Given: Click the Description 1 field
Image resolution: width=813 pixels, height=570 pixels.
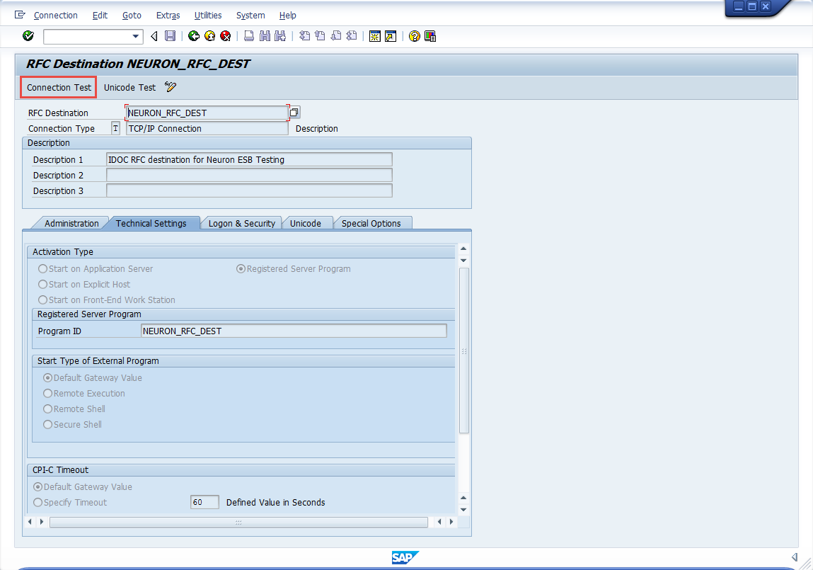Looking at the screenshot, I should (249, 159).
